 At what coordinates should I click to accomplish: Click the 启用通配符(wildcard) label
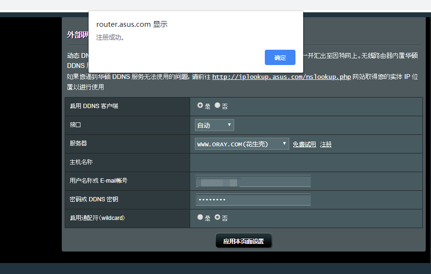tap(97, 218)
